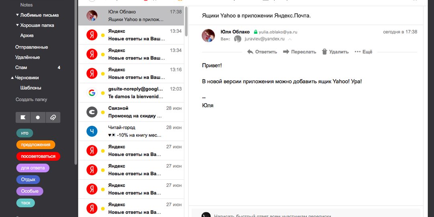Click Юля Облако avatar in message header
Screen dimensions: 434x217
208,35
